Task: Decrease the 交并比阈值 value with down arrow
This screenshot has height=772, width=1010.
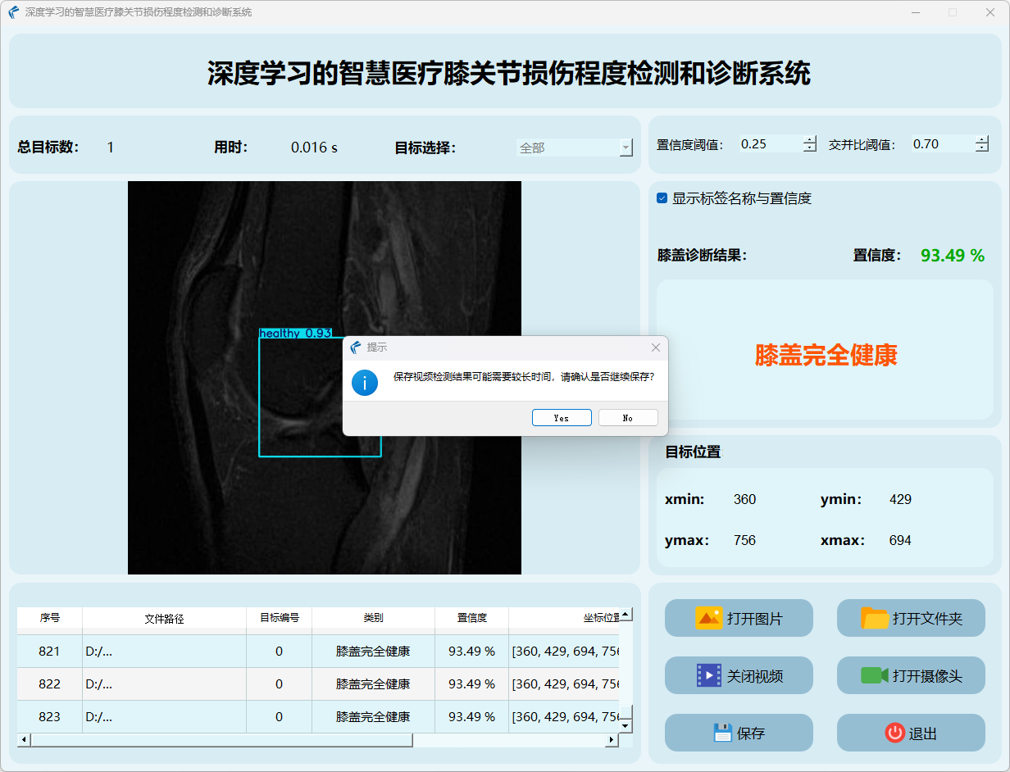Action: [982, 148]
